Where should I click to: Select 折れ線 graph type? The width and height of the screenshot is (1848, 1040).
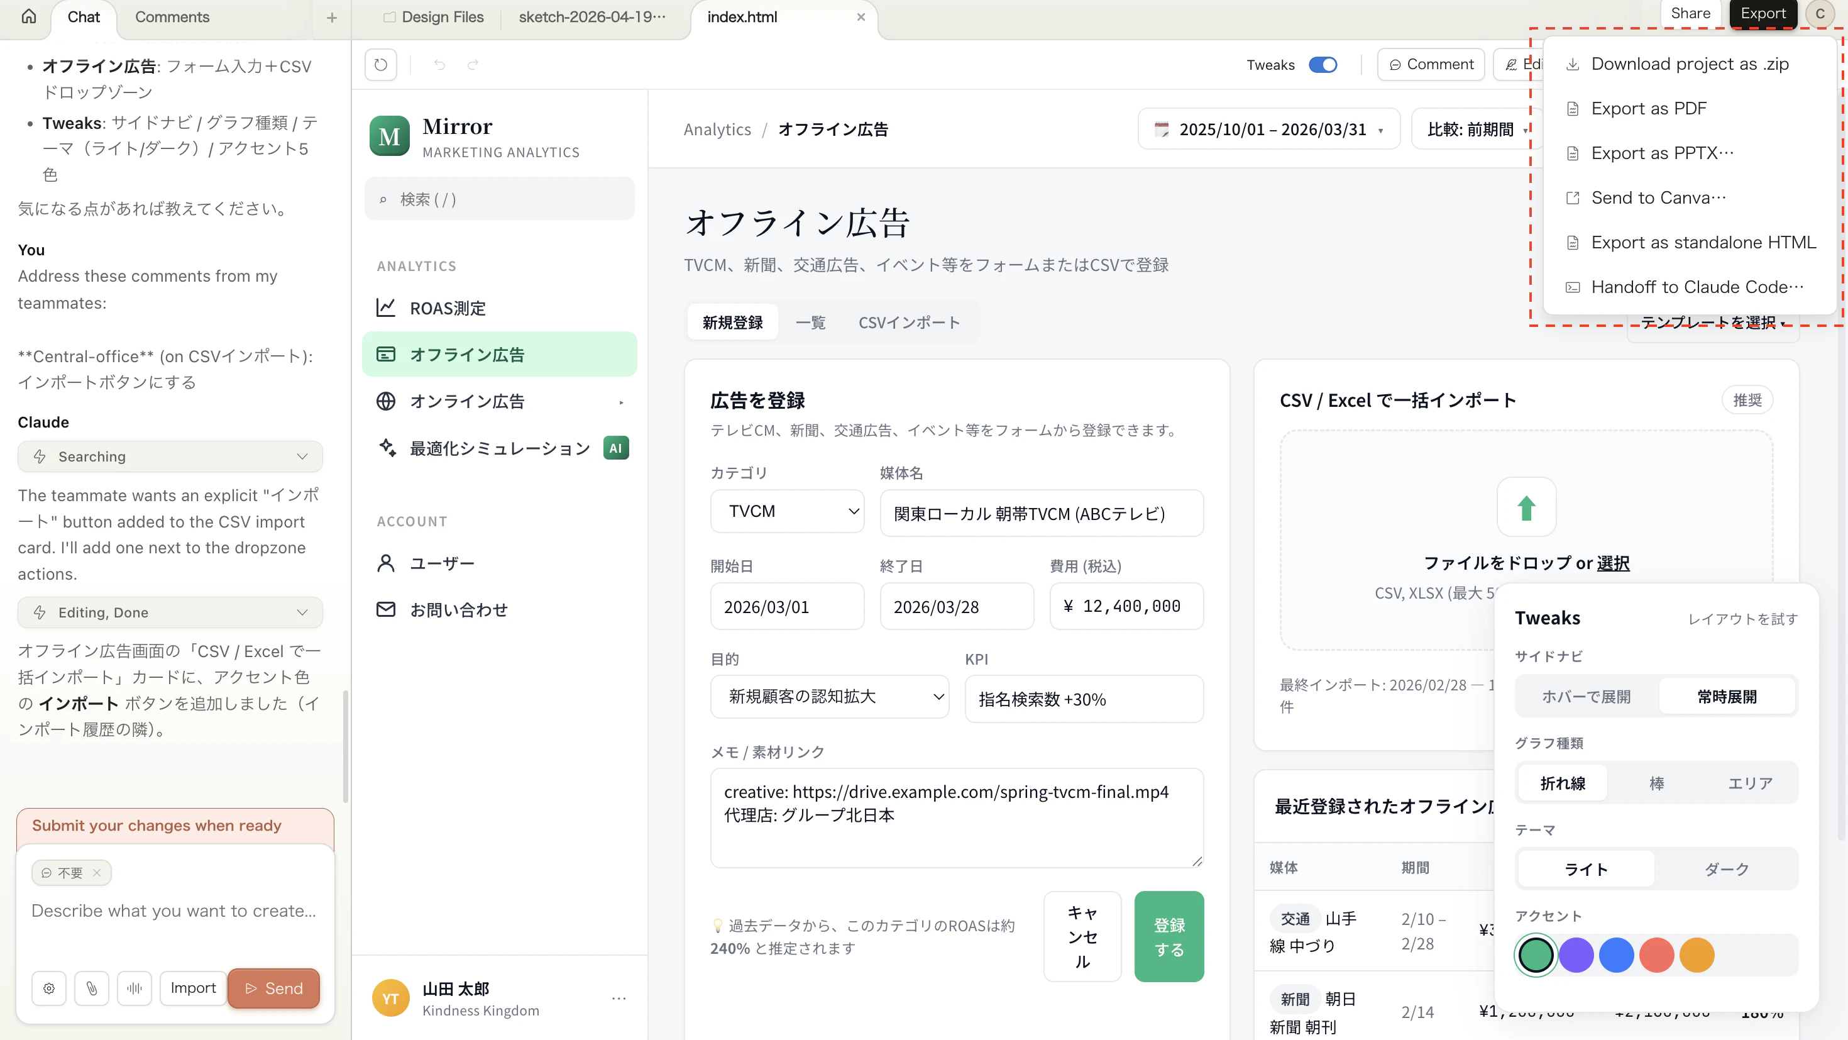point(1563,783)
